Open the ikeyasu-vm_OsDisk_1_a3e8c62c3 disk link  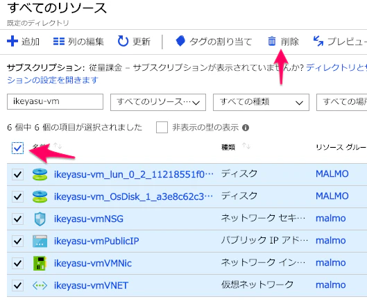pyautogui.click(x=133, y=196)
